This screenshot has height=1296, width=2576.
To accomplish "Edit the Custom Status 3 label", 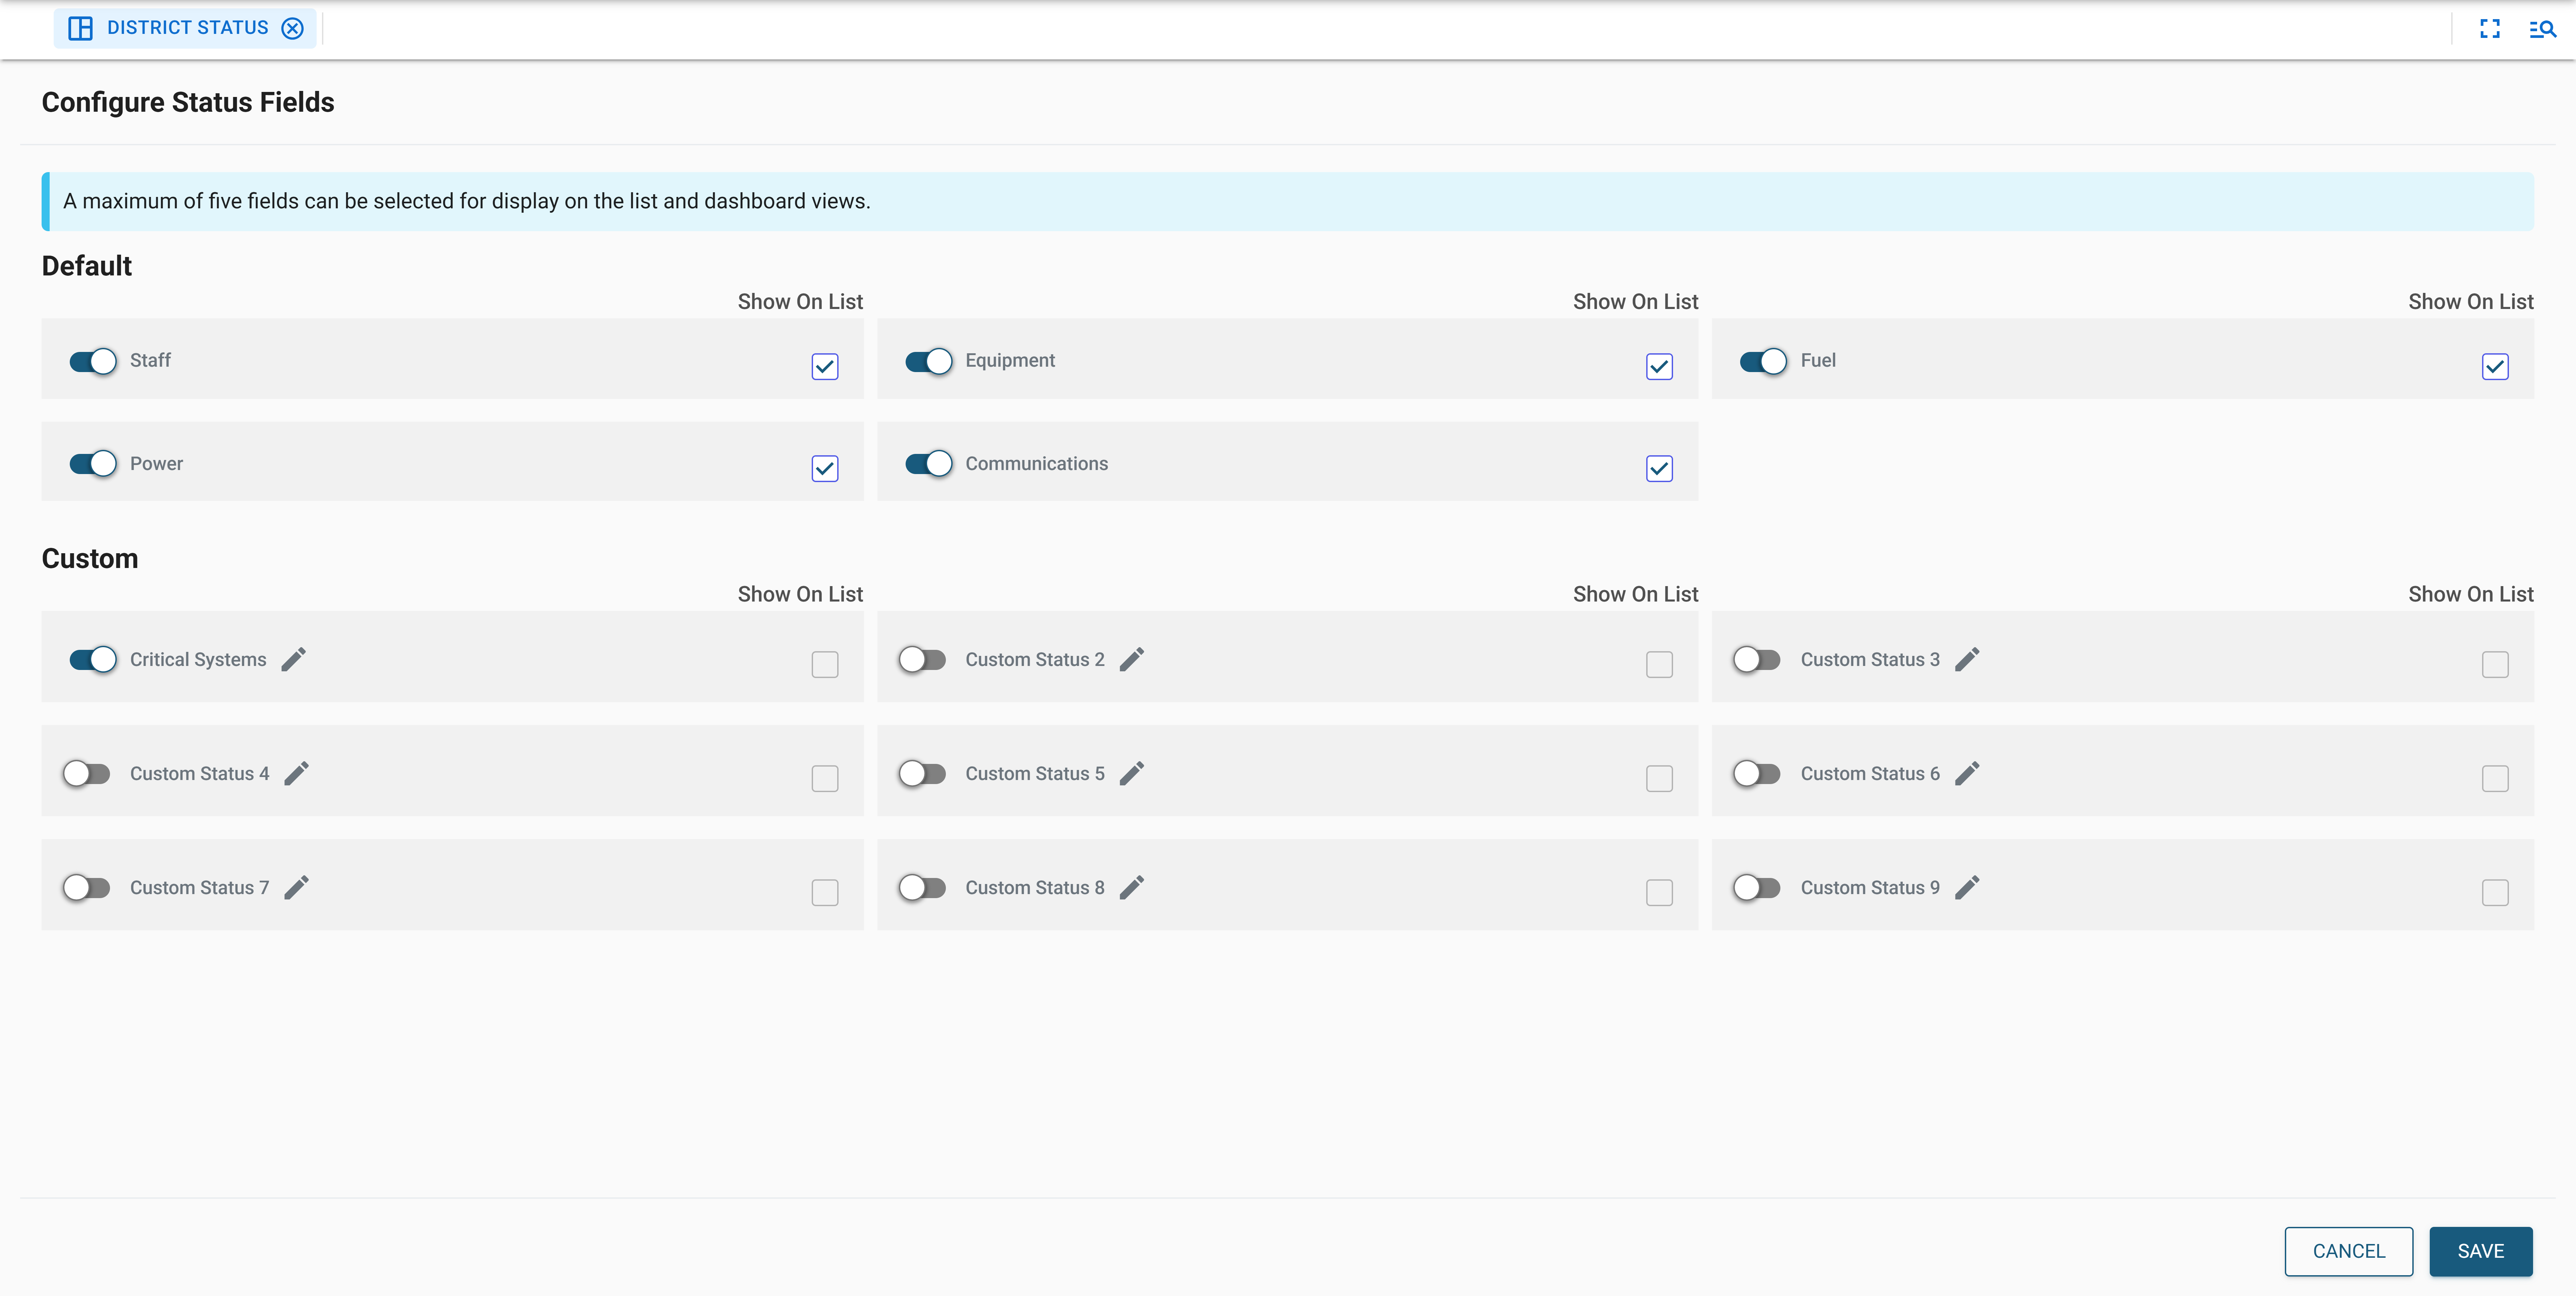I will [1968, 659].
